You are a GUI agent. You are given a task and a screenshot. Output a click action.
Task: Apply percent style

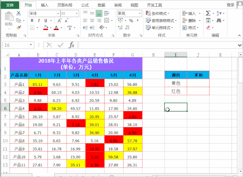(131, 21)
